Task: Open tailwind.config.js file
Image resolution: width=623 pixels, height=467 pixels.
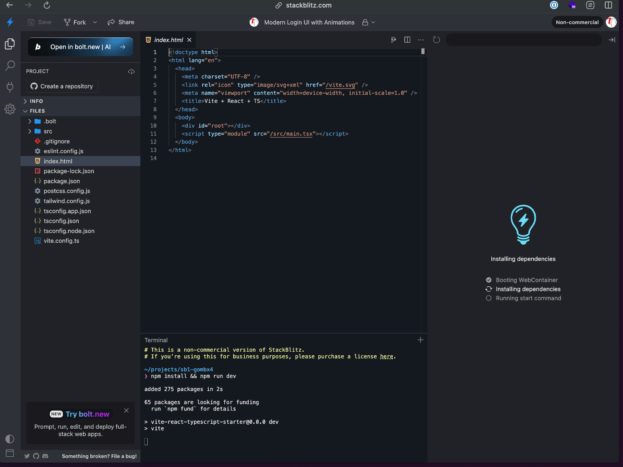Action: click(x=80, y=201)
